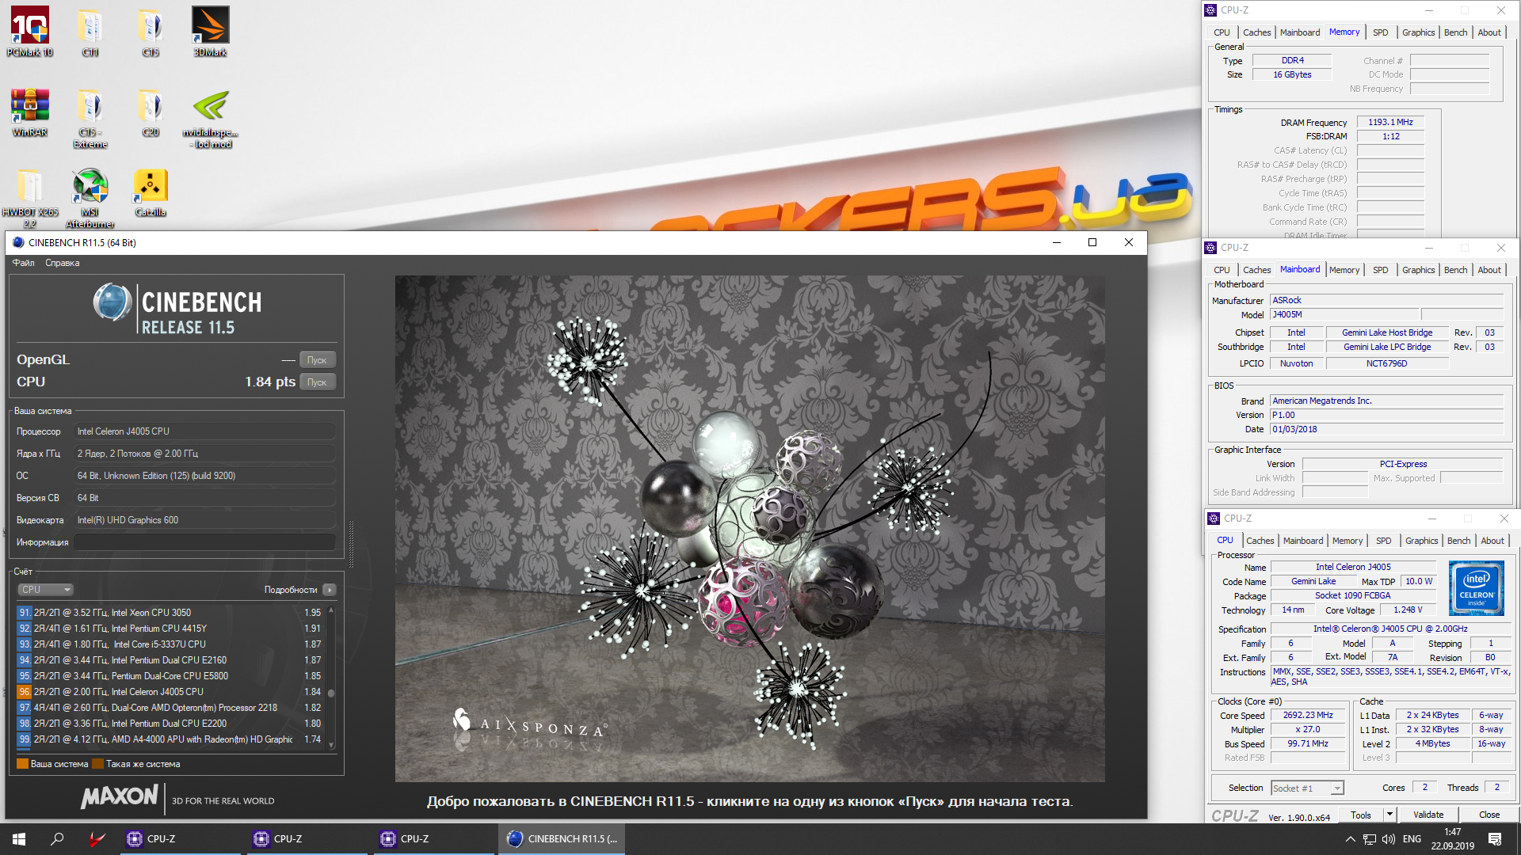
Task: Click DRAM Frequency value 1193.1 MHz
Action: [x=1390, y=122]
